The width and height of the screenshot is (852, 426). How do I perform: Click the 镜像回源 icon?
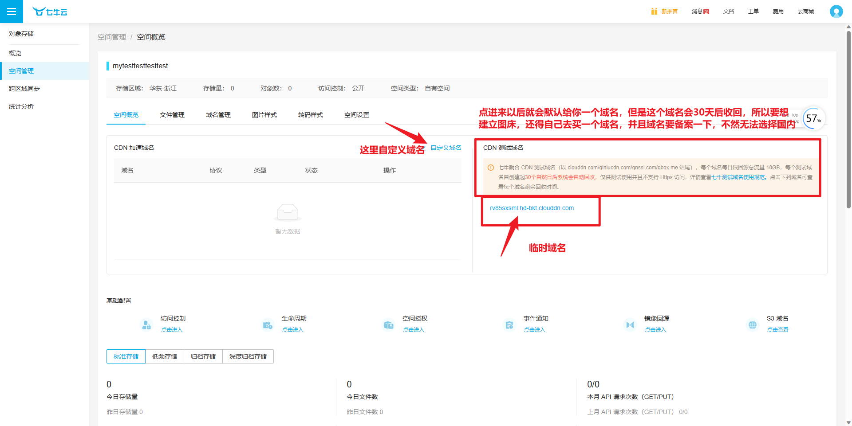pos(630,325)
